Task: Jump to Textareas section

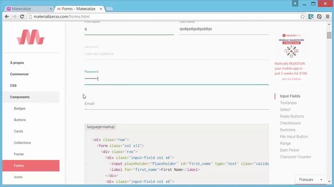Action: [288, 103]
